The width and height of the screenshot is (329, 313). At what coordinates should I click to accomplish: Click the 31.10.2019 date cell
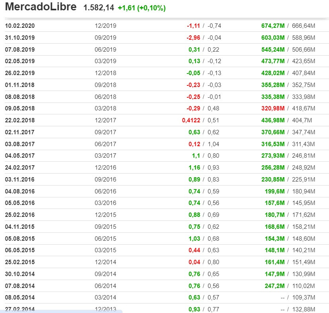coord(20,38)
